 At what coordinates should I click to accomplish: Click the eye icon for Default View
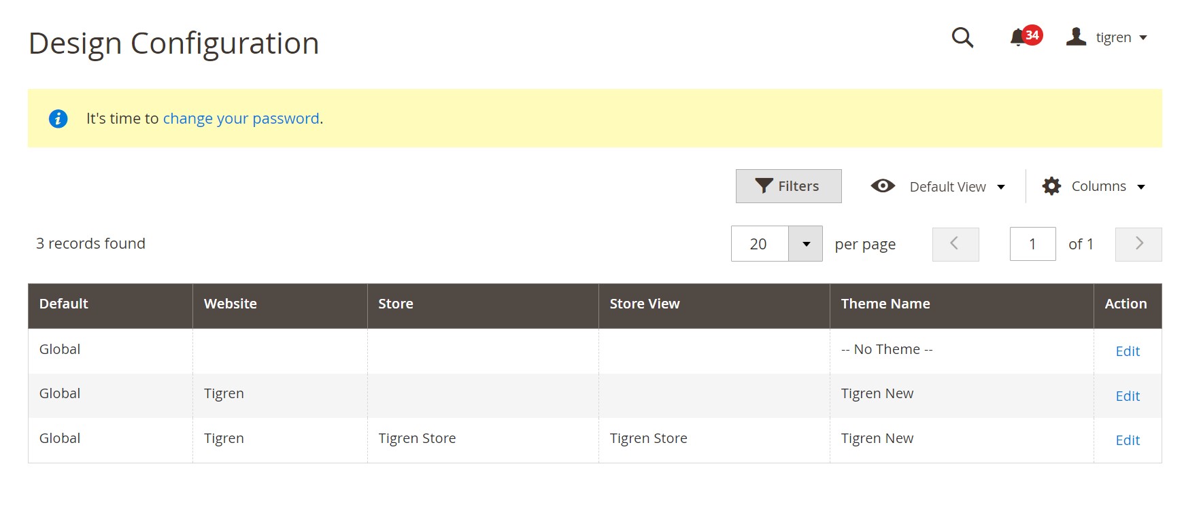[883, 186]
